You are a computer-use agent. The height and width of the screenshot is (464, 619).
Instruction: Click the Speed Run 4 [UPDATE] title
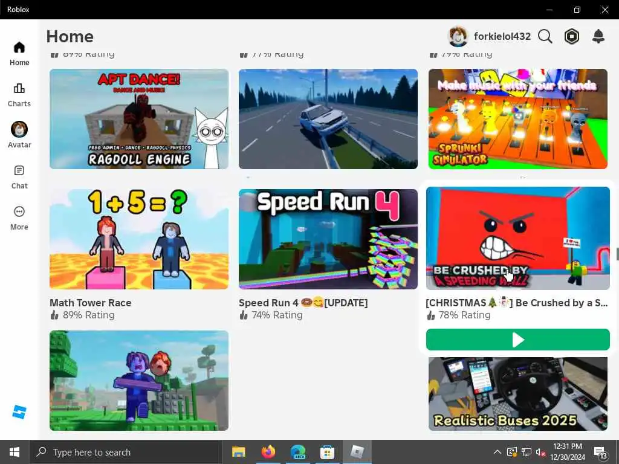pyautogui.click(x=303, y=303)
